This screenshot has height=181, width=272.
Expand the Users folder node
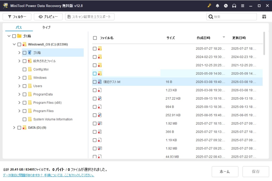(19, 86)
